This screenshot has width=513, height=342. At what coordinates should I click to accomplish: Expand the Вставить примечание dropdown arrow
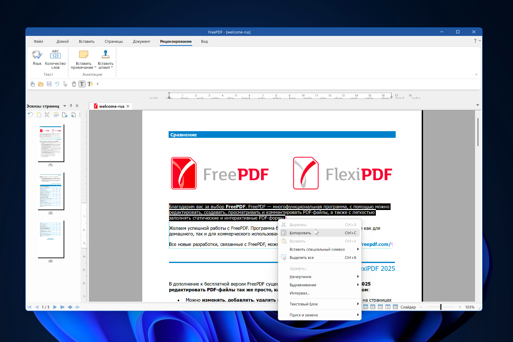(x=95, y=67)
